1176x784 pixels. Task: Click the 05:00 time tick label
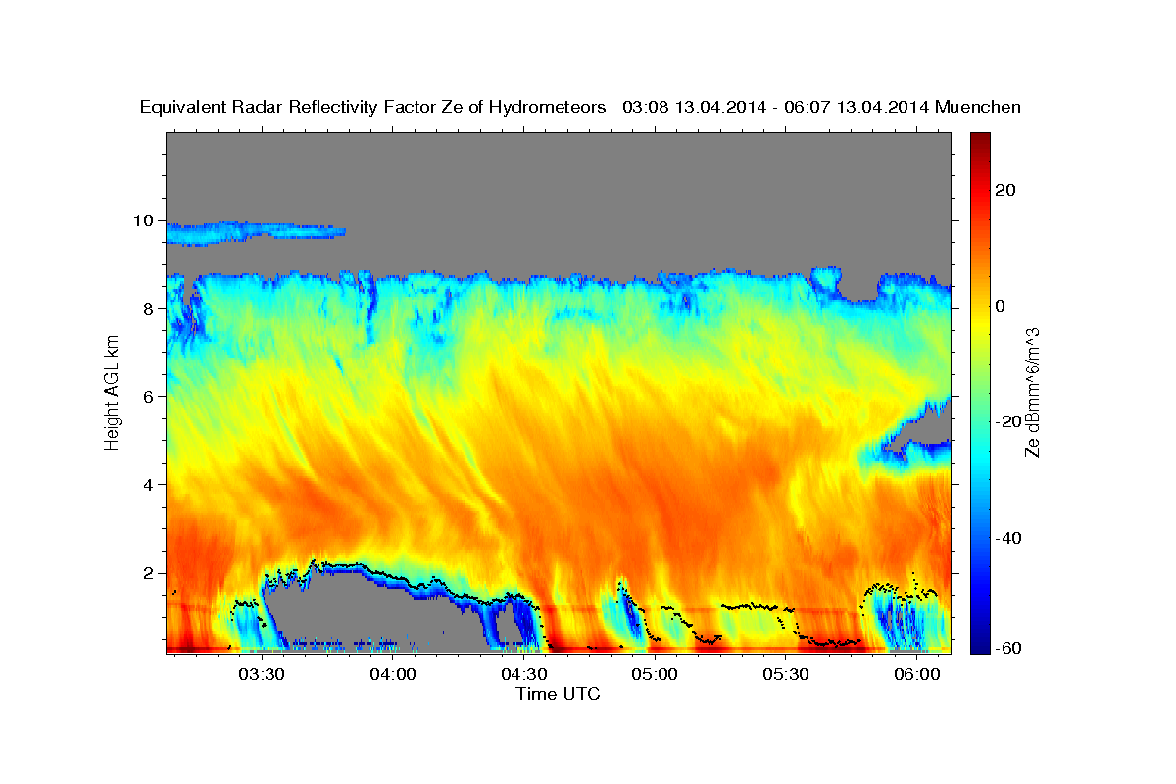[655, 675]
